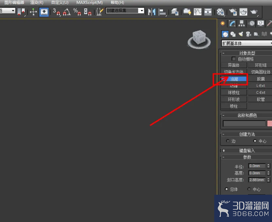The height and width of the screenshot is (222, 272).
Task: Open the Curve Editor icon
Action: [x=198, y=12]
